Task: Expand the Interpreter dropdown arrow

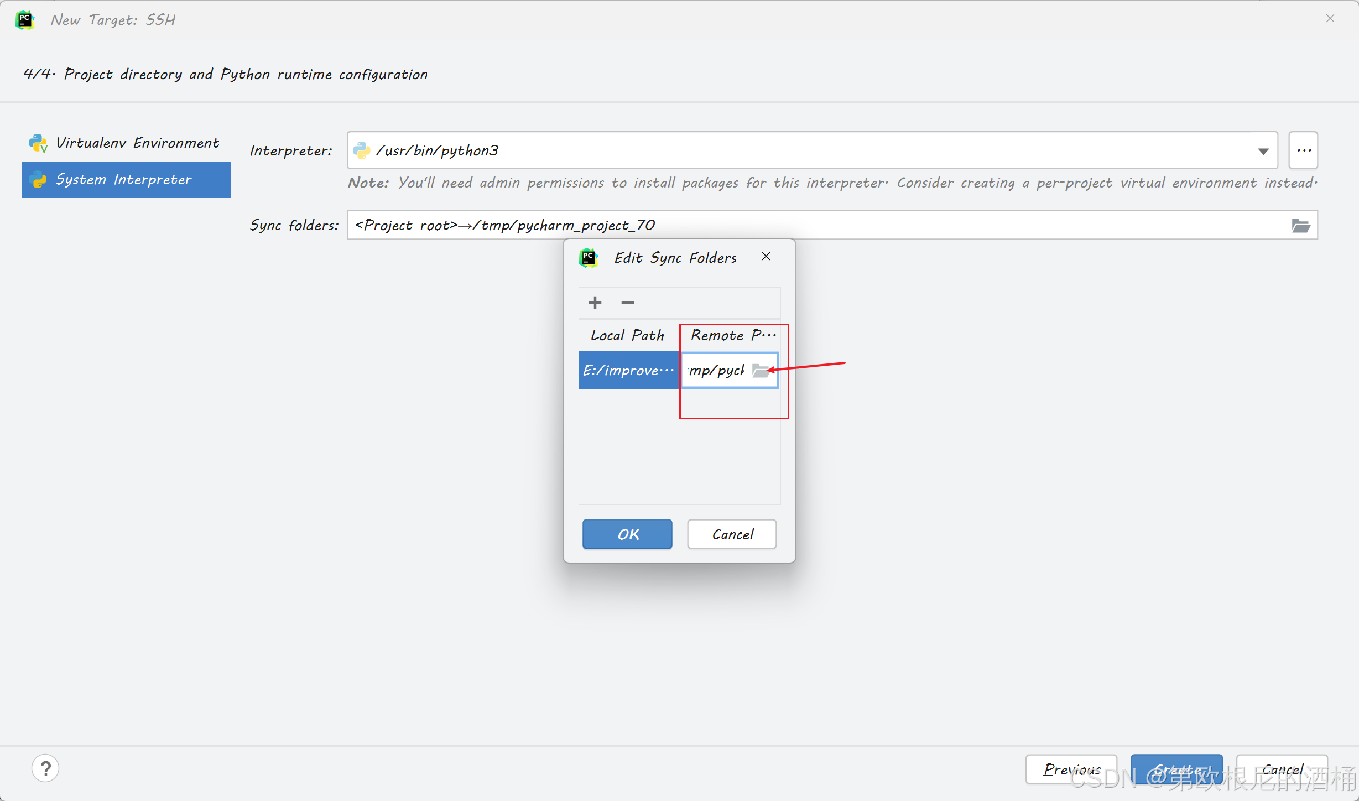Action: (1263, 151)
